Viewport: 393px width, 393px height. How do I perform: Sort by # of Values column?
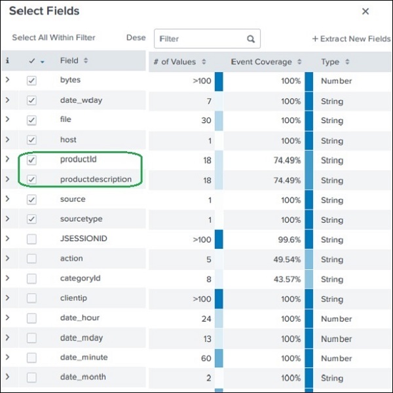tap(204, 62)
